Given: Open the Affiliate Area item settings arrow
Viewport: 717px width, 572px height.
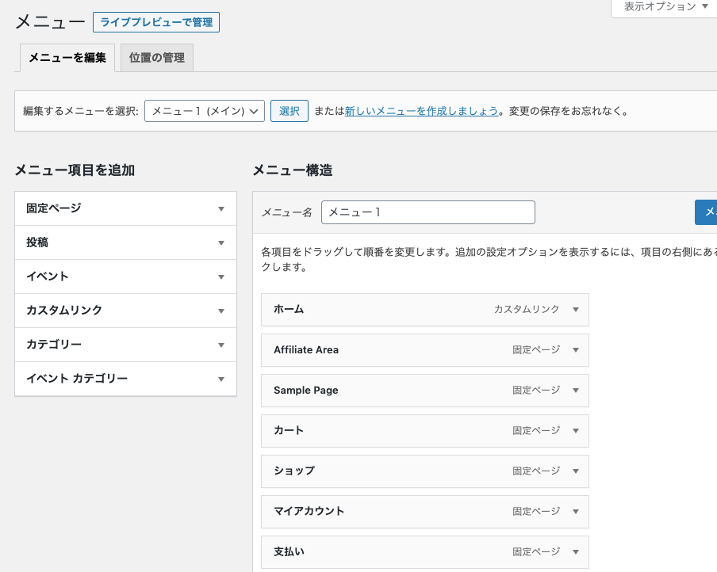Looking at the screenshot, I should [576, 350].
